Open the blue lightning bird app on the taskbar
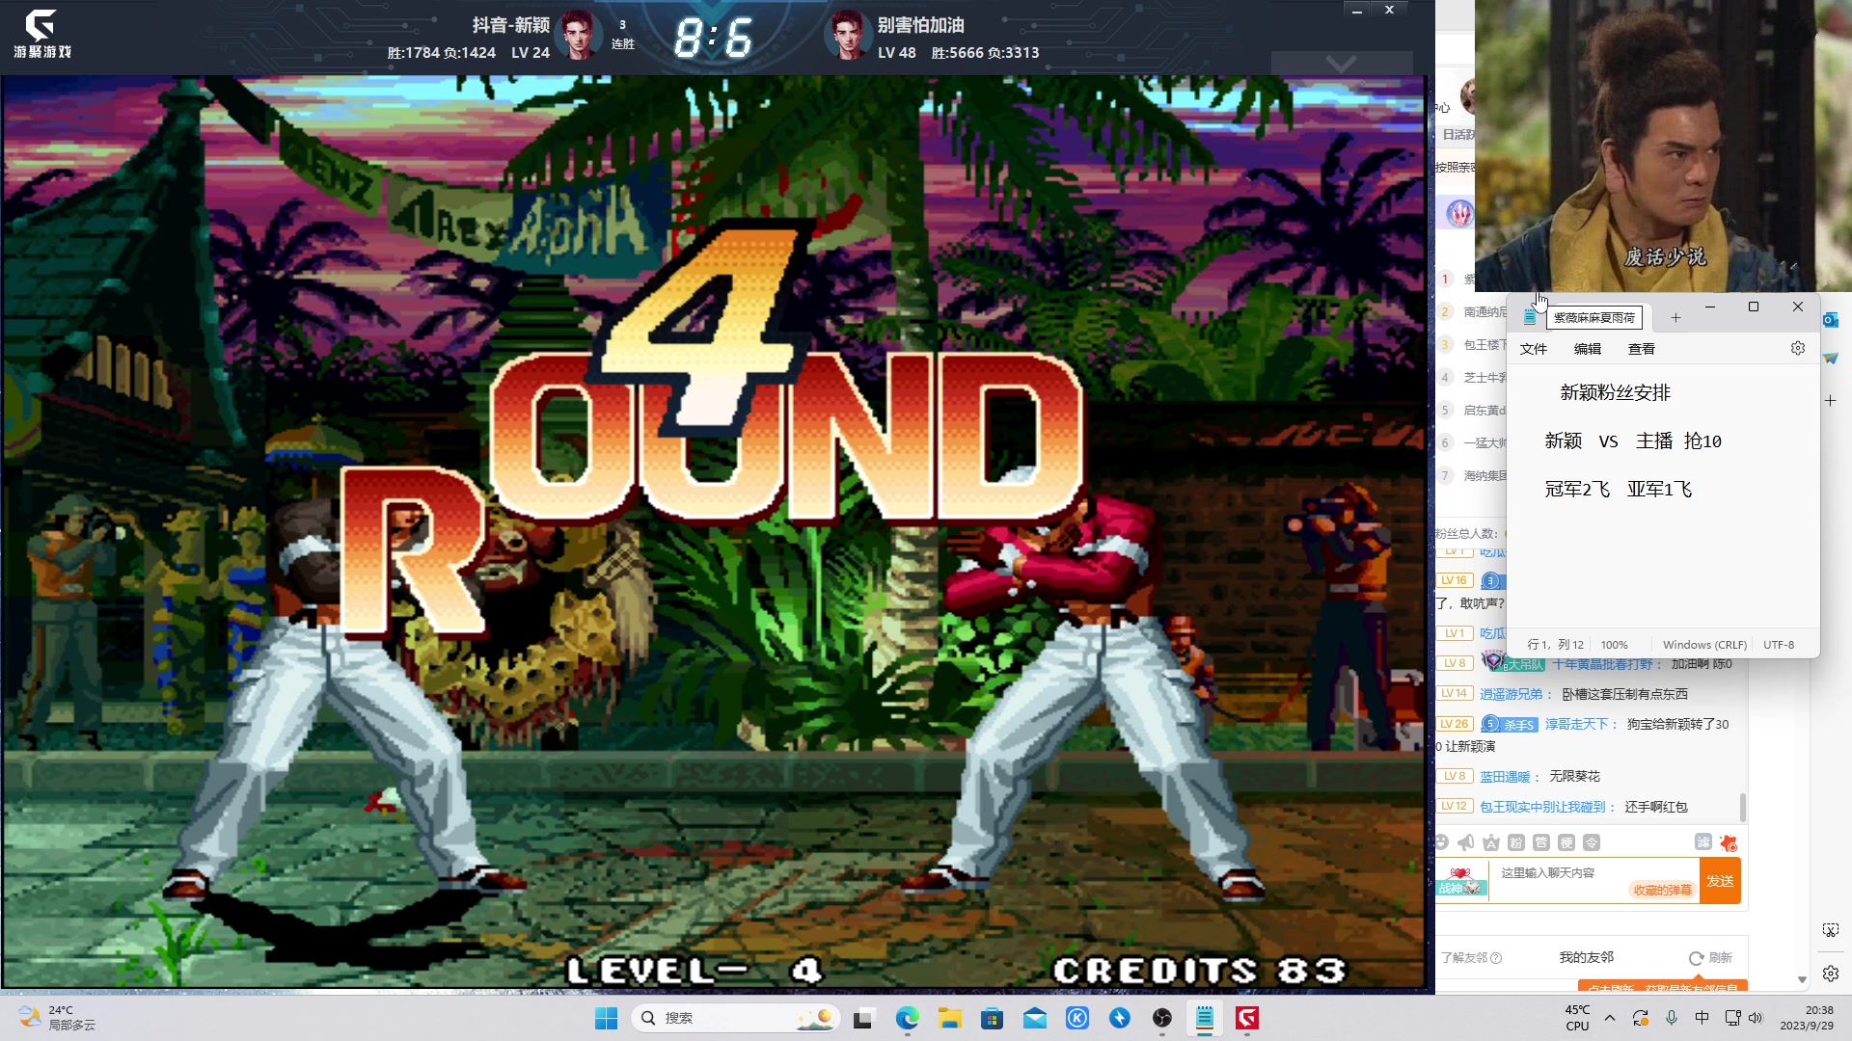 coord(1120,1018)
